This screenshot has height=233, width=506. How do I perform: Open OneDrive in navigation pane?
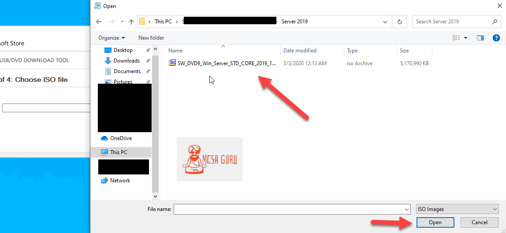[x=121, y=138]
